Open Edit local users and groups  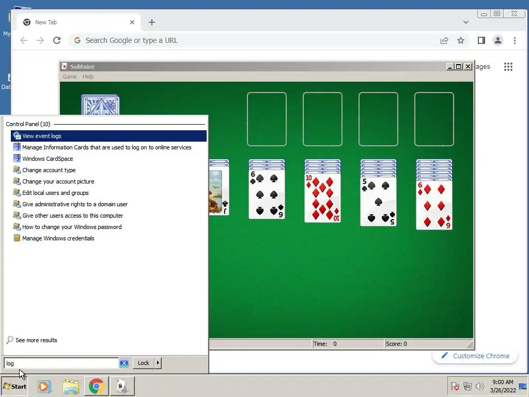[108, 193]
